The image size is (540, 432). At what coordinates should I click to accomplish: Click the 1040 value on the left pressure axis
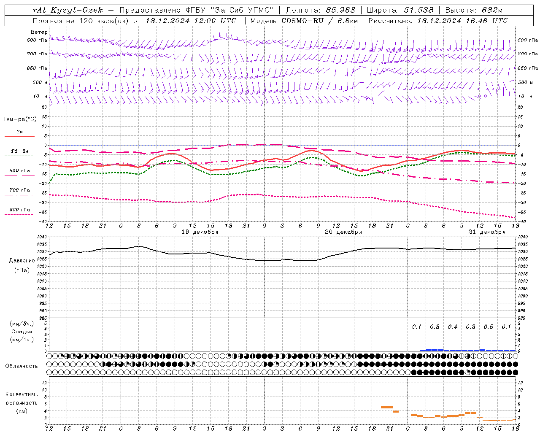click(x=41, y=237)
